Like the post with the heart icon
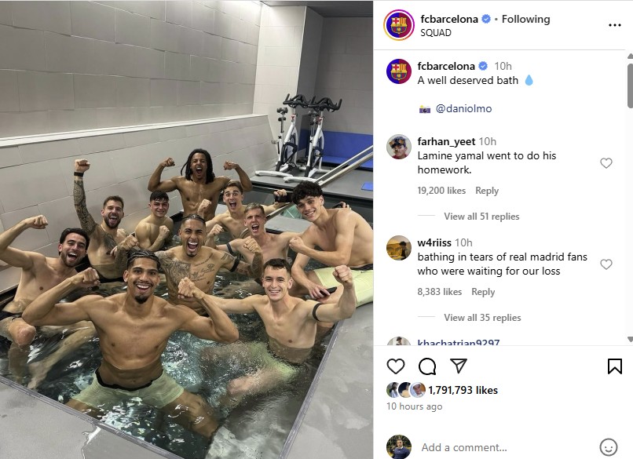Viewport: 633px width, 459px height. point(396,366)
